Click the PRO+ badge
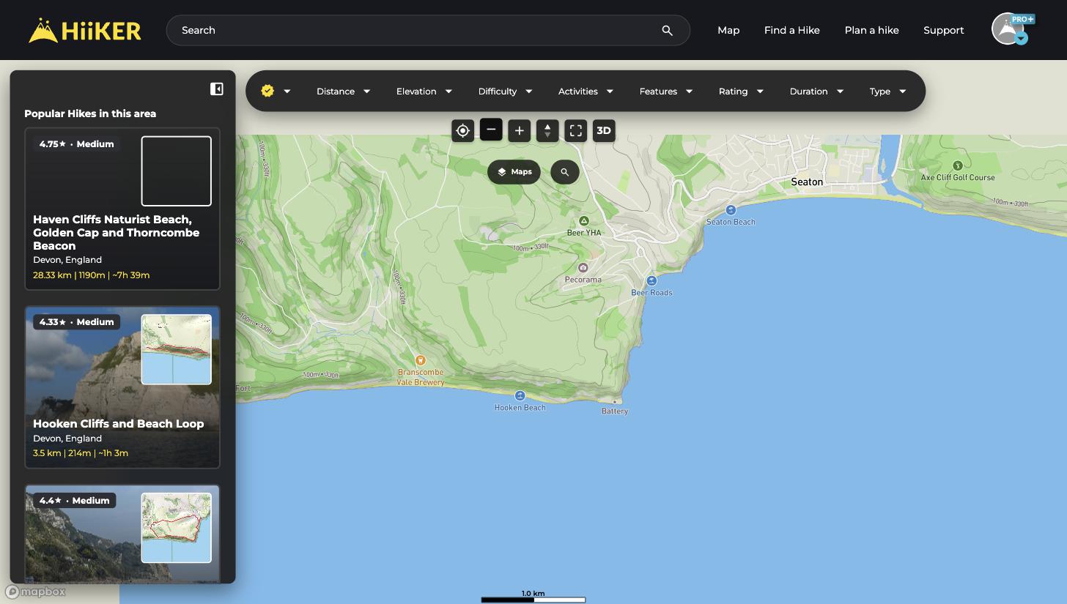The width and height of the screenshot is (1067, 604). coord(1022,19)
